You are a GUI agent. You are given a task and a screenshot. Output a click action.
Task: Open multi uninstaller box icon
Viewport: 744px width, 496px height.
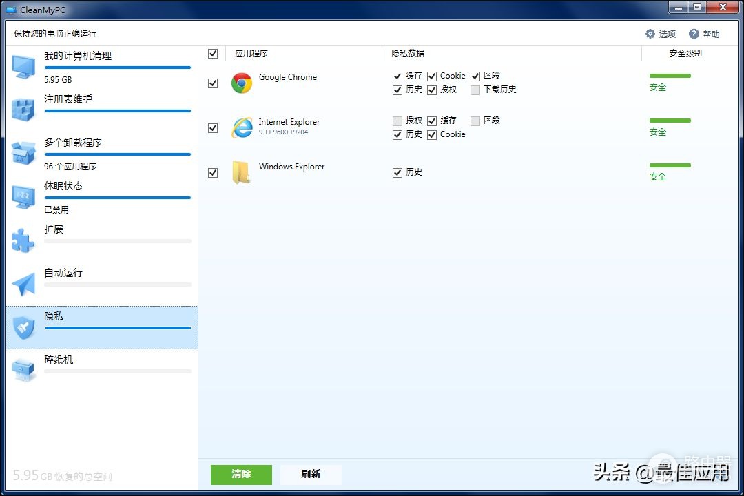pyautogui.click(x=23, y=153)
